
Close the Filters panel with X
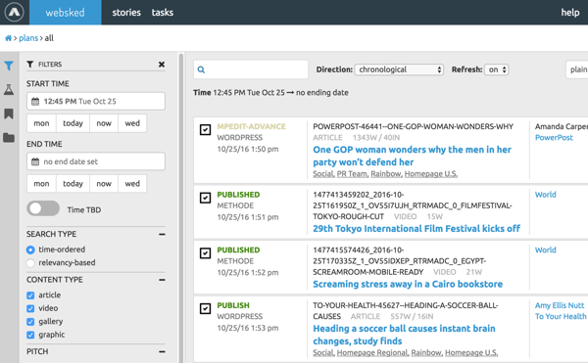click(162, 65)
